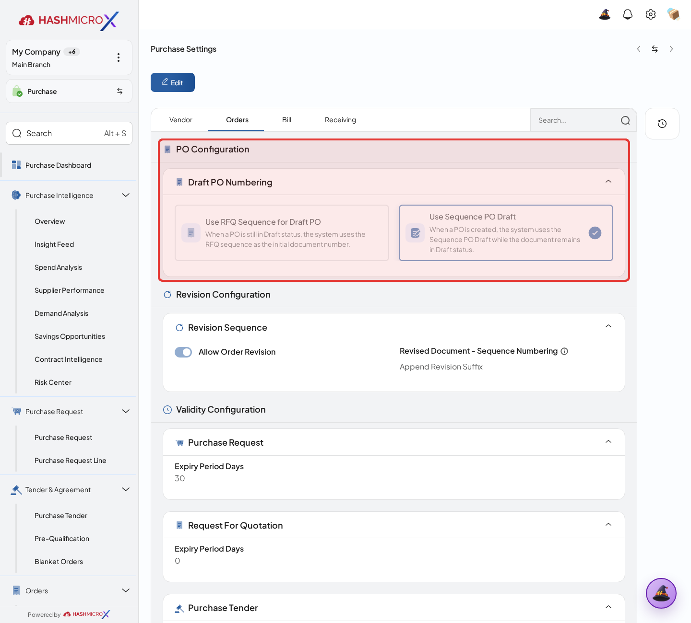
Task: Click the Purchase module switch arrows
Action: 120,91
